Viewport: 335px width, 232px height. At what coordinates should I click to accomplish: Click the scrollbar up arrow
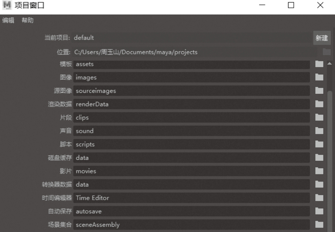329,63
